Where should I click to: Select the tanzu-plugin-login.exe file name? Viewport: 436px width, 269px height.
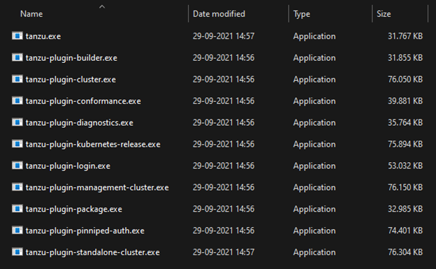[x=68, y=166]
